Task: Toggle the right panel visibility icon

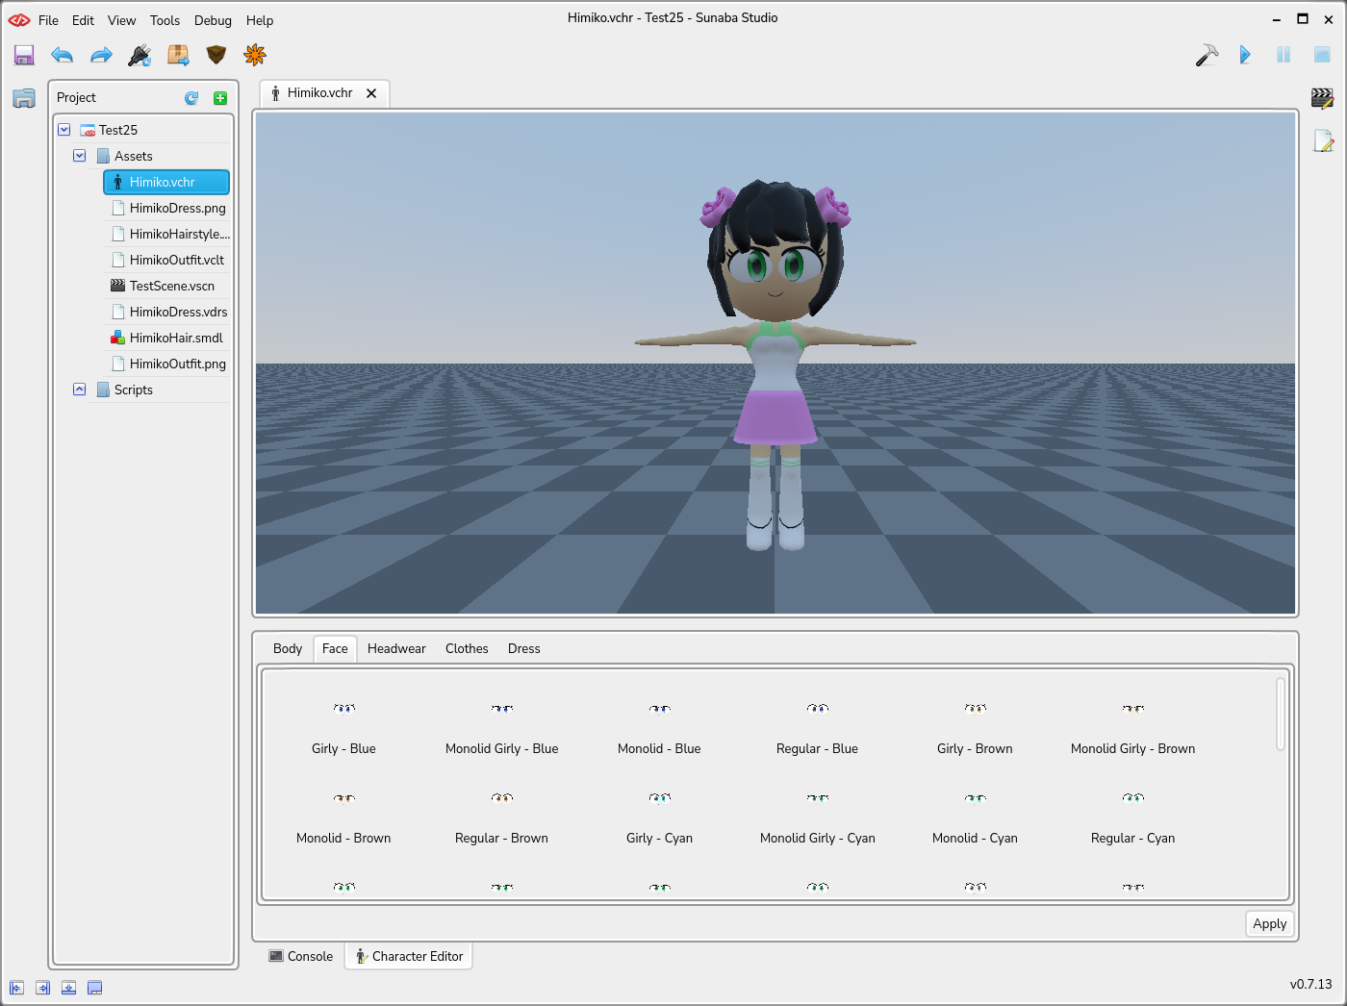Action: pos(42,988)
